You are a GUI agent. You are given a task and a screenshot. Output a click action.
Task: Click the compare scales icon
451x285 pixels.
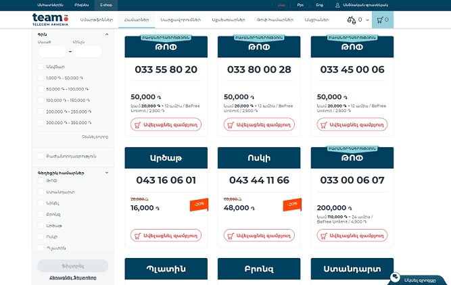tap(350, 20)
